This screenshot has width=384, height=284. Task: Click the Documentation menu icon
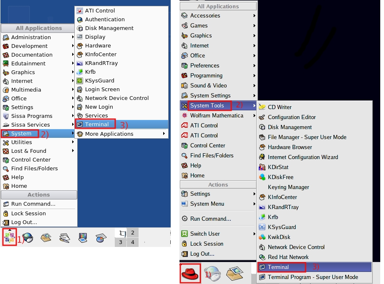point(5,55)
